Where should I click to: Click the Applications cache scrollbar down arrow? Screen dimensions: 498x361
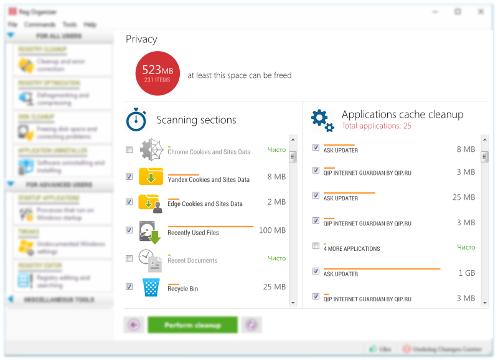pos(485,303)
